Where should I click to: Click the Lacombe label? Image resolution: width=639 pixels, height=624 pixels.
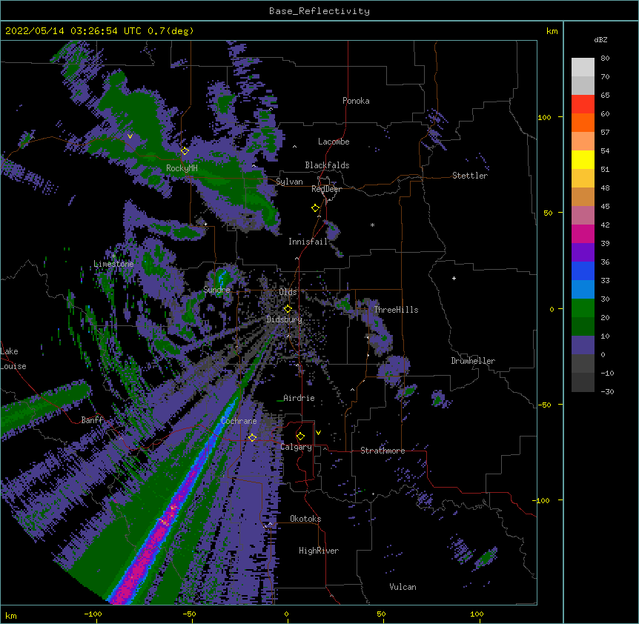tap(334, 142)
